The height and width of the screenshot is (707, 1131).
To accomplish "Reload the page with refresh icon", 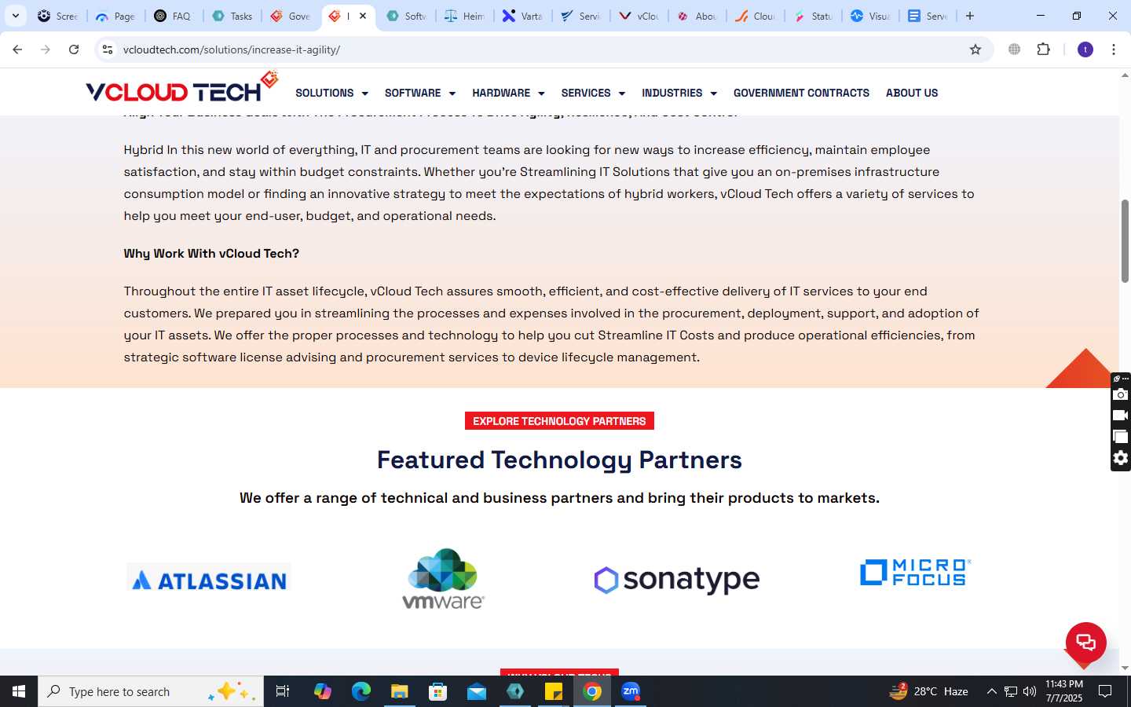I will click(74, 49).
